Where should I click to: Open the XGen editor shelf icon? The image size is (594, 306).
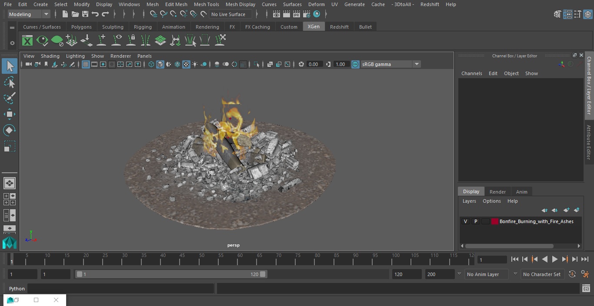coord(27,41)
